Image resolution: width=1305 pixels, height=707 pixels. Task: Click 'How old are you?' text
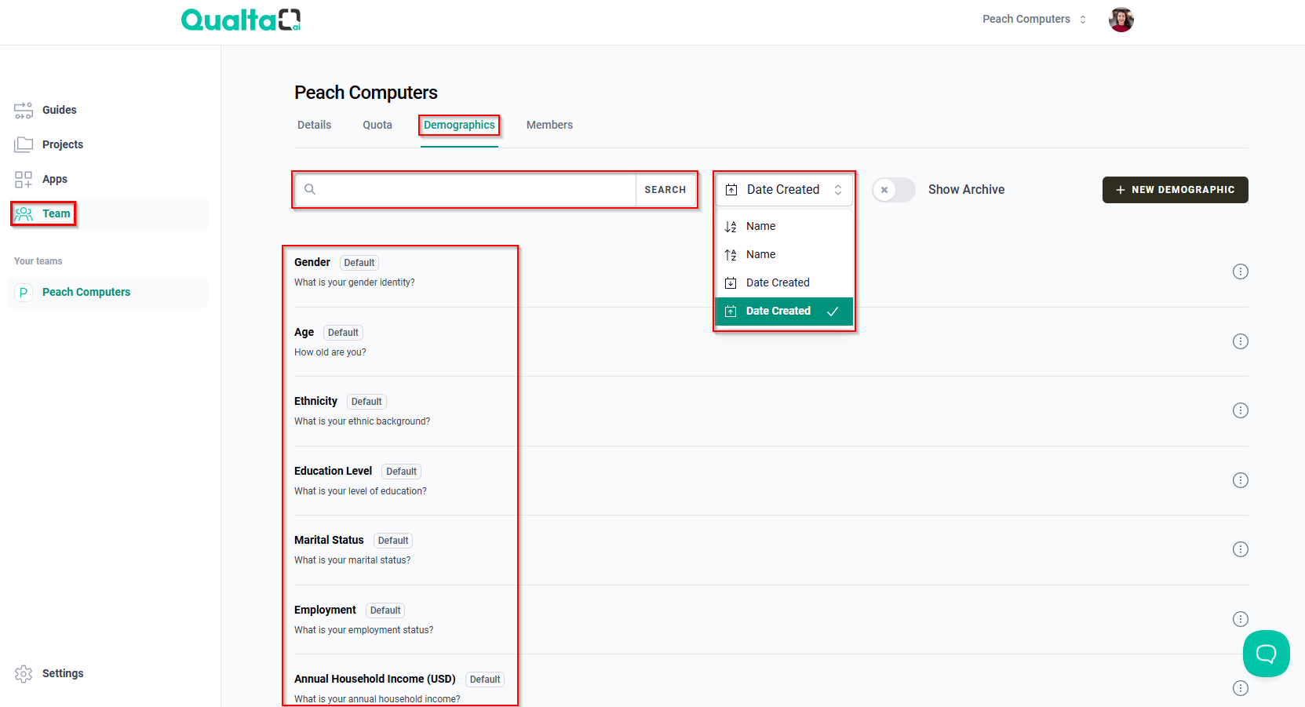[330, 352]
